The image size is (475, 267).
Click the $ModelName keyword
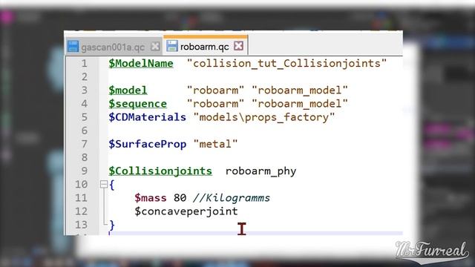(x=141, y=64)
